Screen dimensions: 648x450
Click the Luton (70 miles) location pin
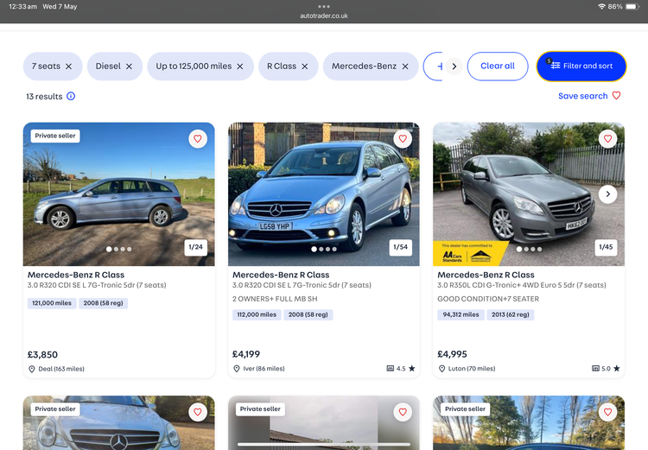[442, 369]
